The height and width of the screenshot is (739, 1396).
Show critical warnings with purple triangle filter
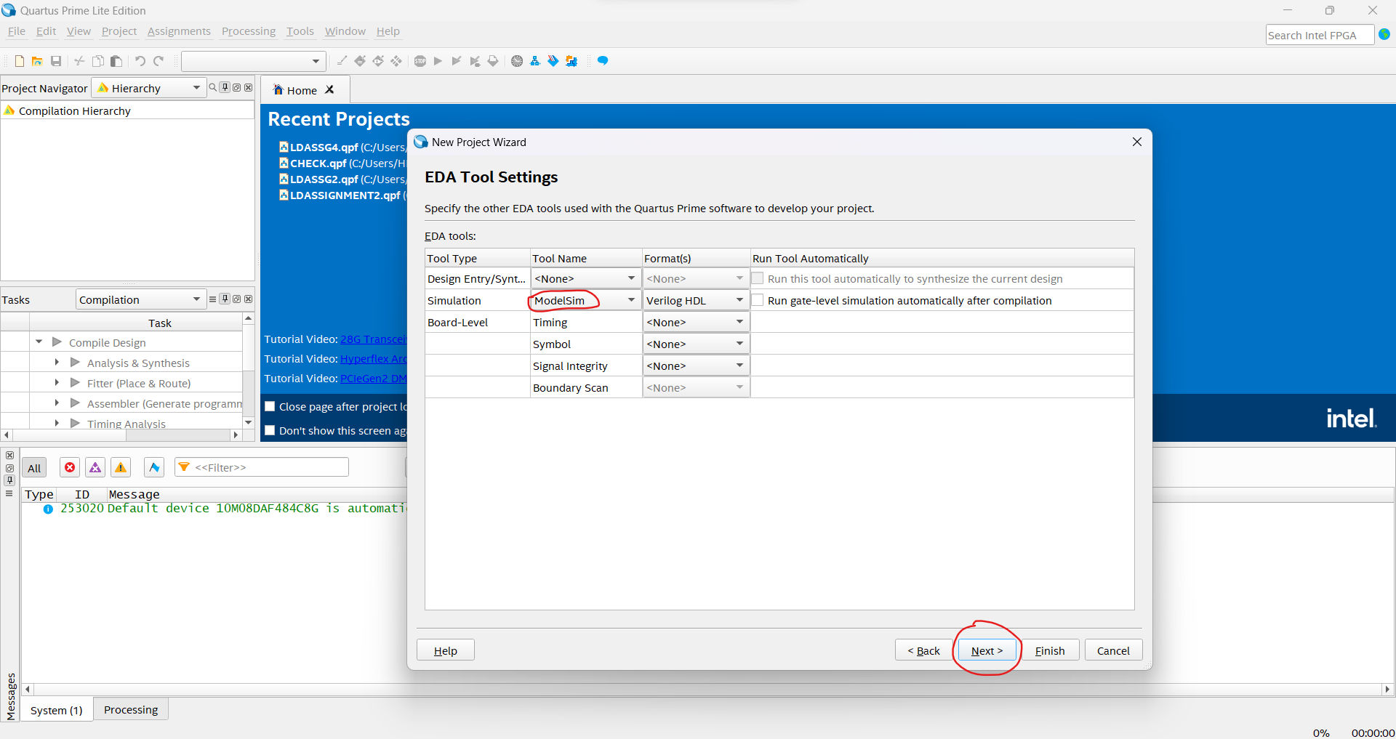95,467
